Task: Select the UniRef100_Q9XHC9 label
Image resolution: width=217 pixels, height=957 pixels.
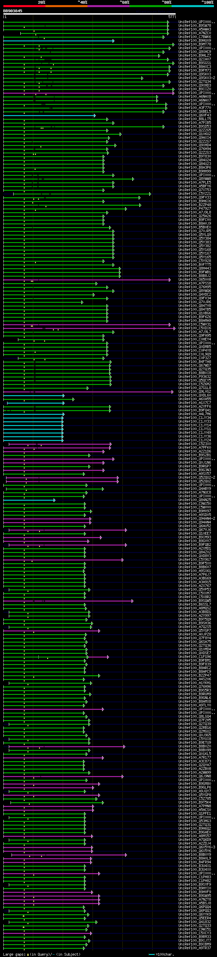Action: click(195, 52)
